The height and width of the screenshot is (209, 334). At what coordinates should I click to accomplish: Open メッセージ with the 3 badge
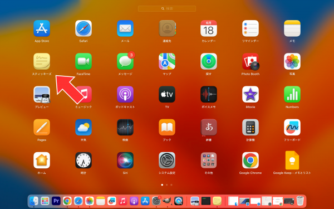(x=125, y=61)
